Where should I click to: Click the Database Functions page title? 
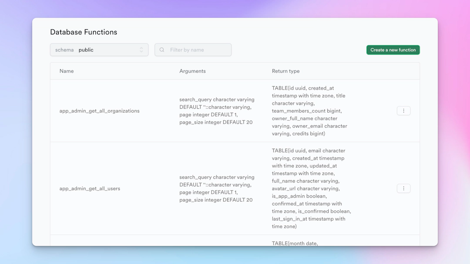(x=84, y=32)
